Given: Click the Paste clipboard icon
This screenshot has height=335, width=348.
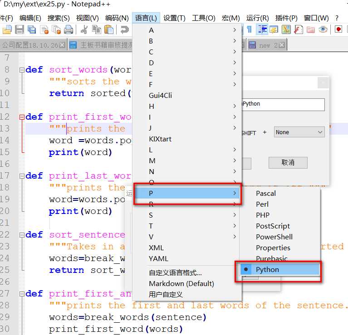Looking at the screenshot, I should 109,29.
